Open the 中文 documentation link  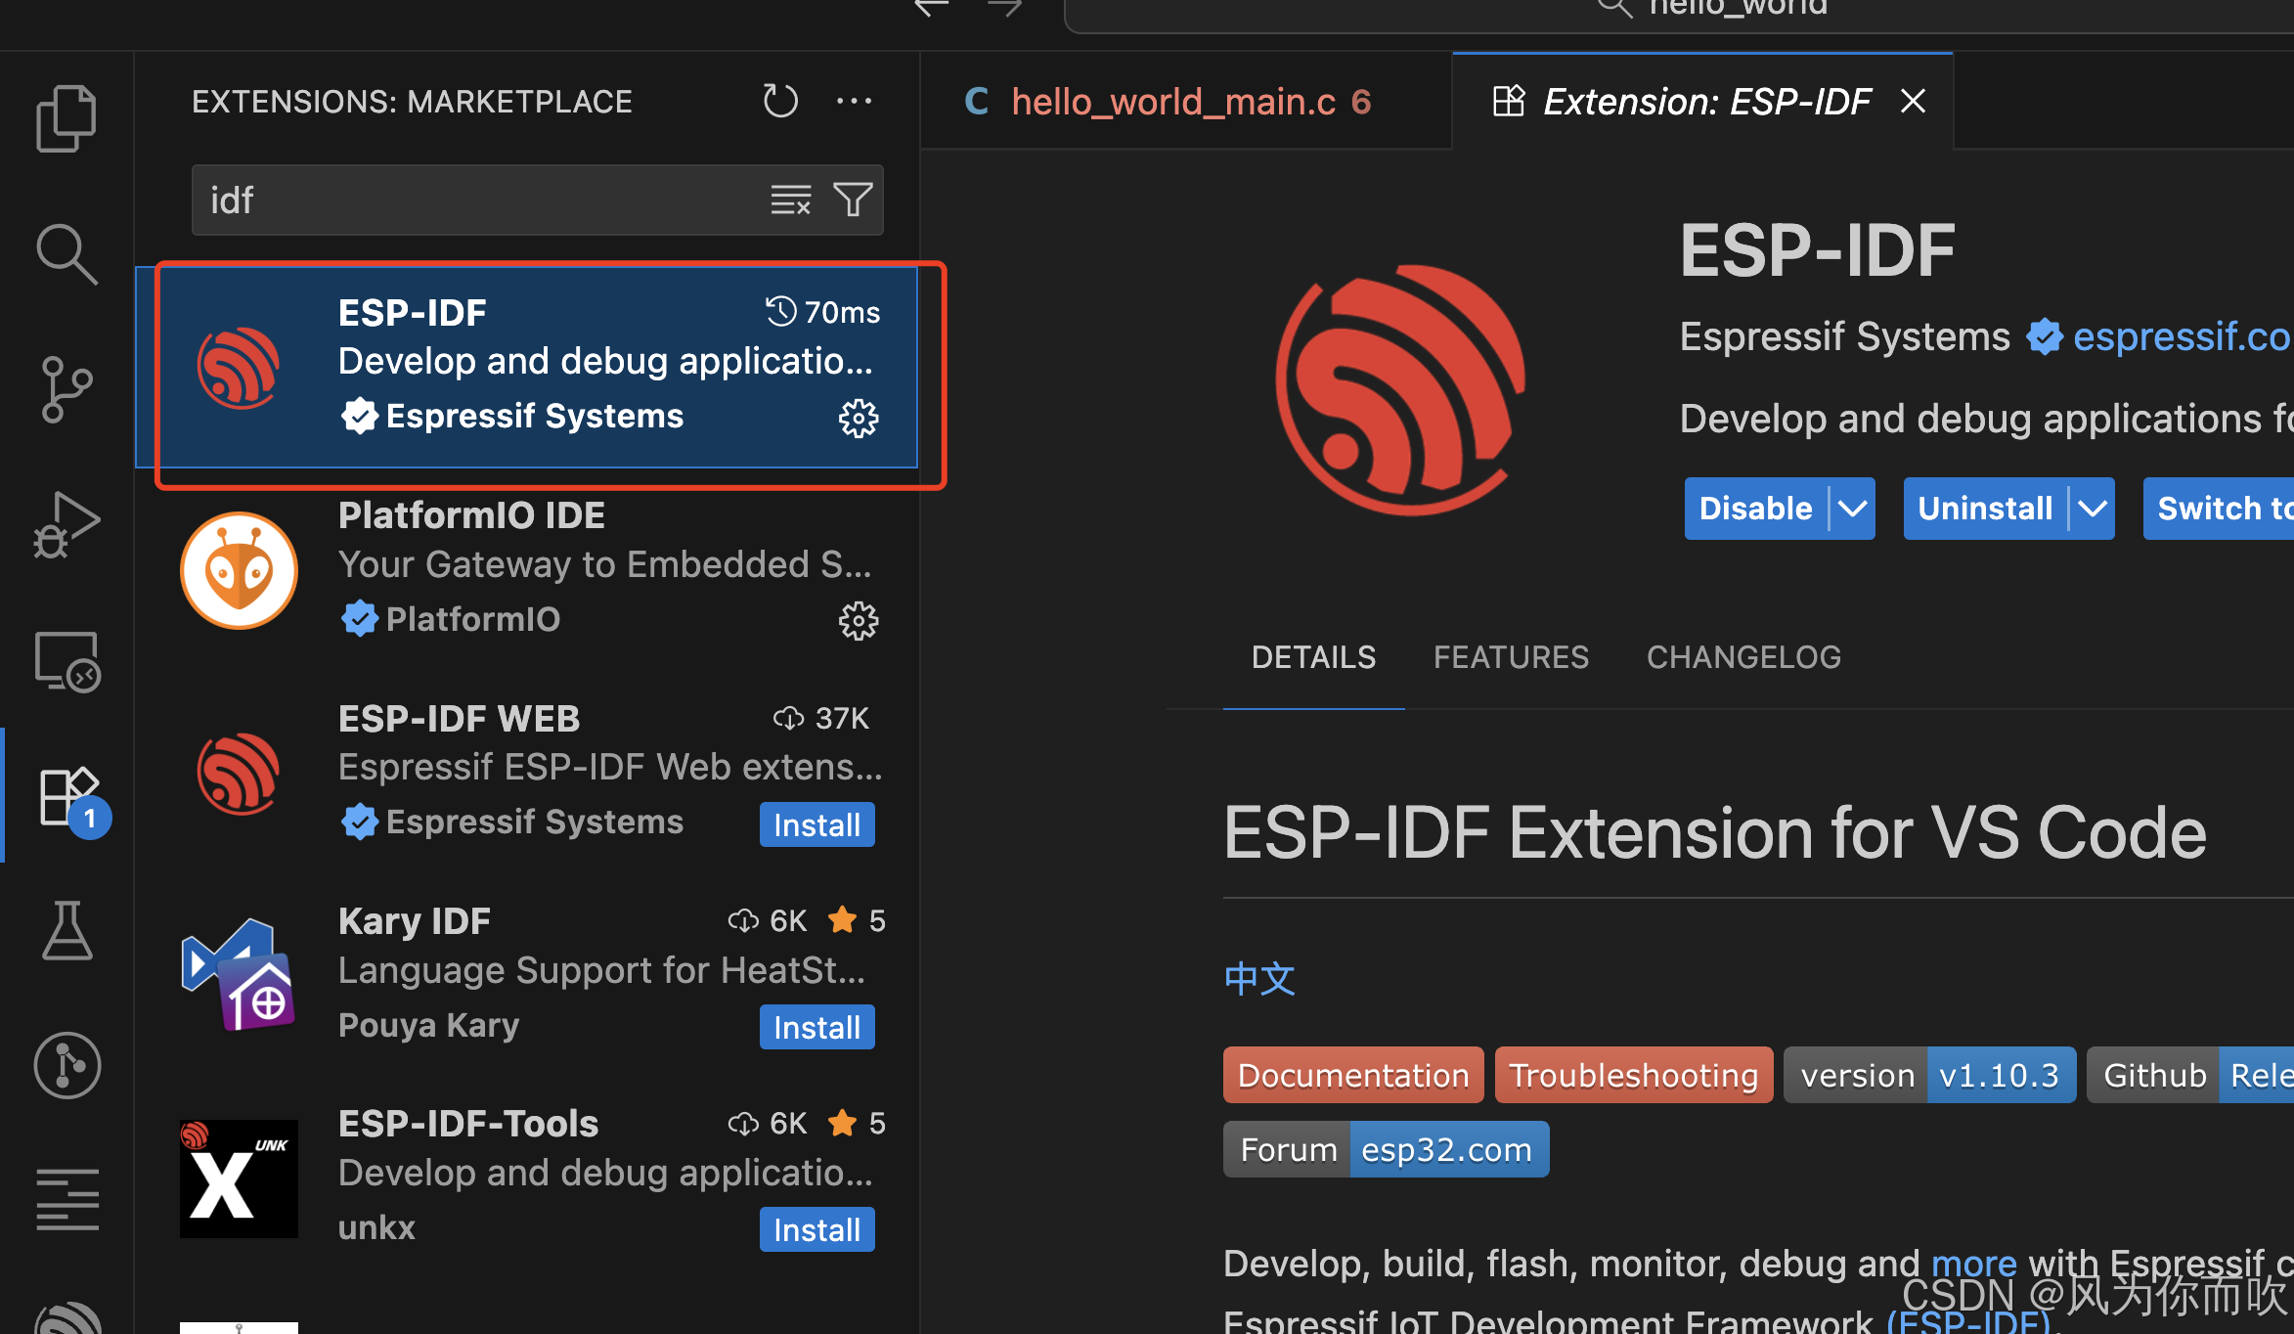[1259, 978]
